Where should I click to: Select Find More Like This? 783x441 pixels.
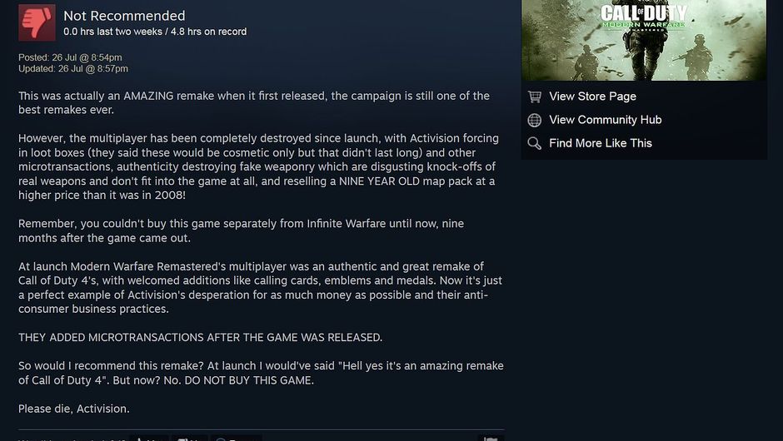click(601, 143)
